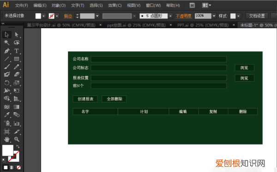The height and width of the screenshot is (172, 277).
Task: Set paint mode to None
Action: pyautogui.click(x=18, y=167)
